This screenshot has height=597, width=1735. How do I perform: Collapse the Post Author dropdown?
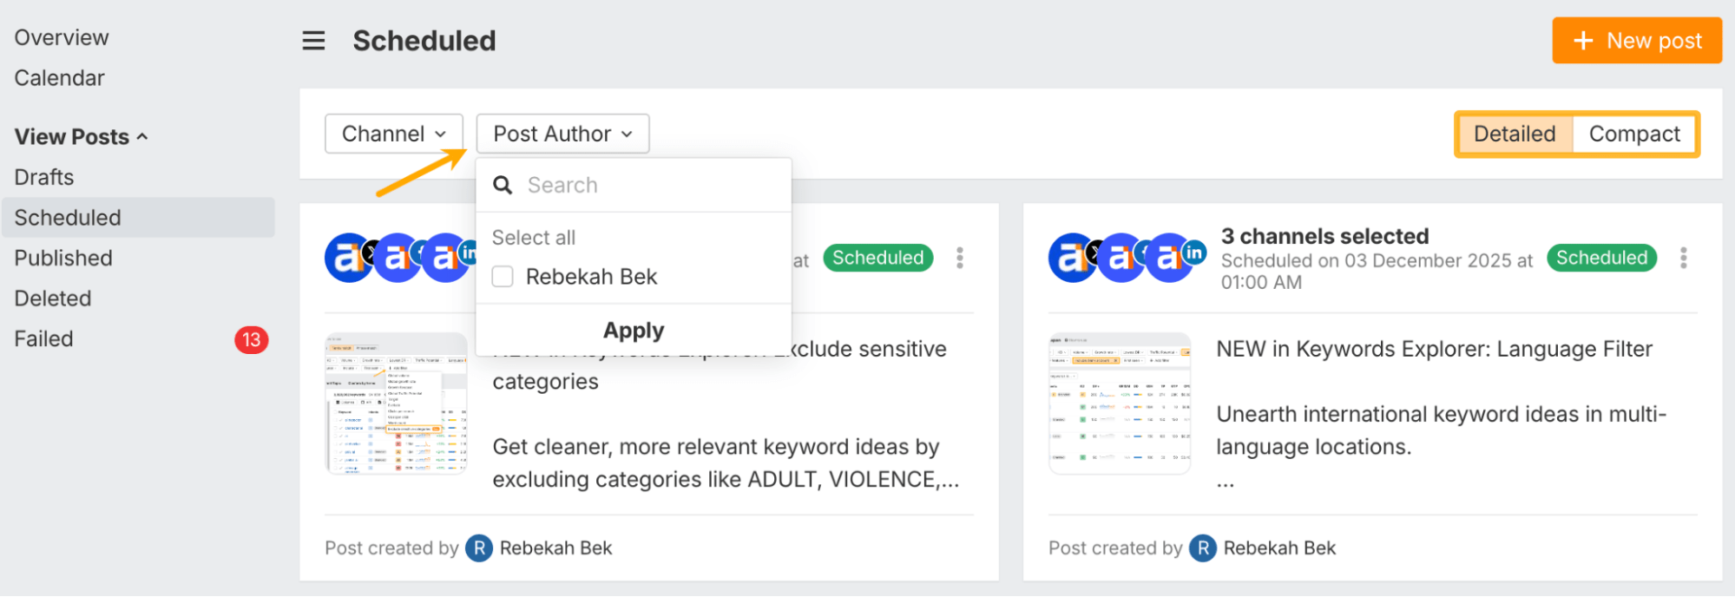coord(562,134)
